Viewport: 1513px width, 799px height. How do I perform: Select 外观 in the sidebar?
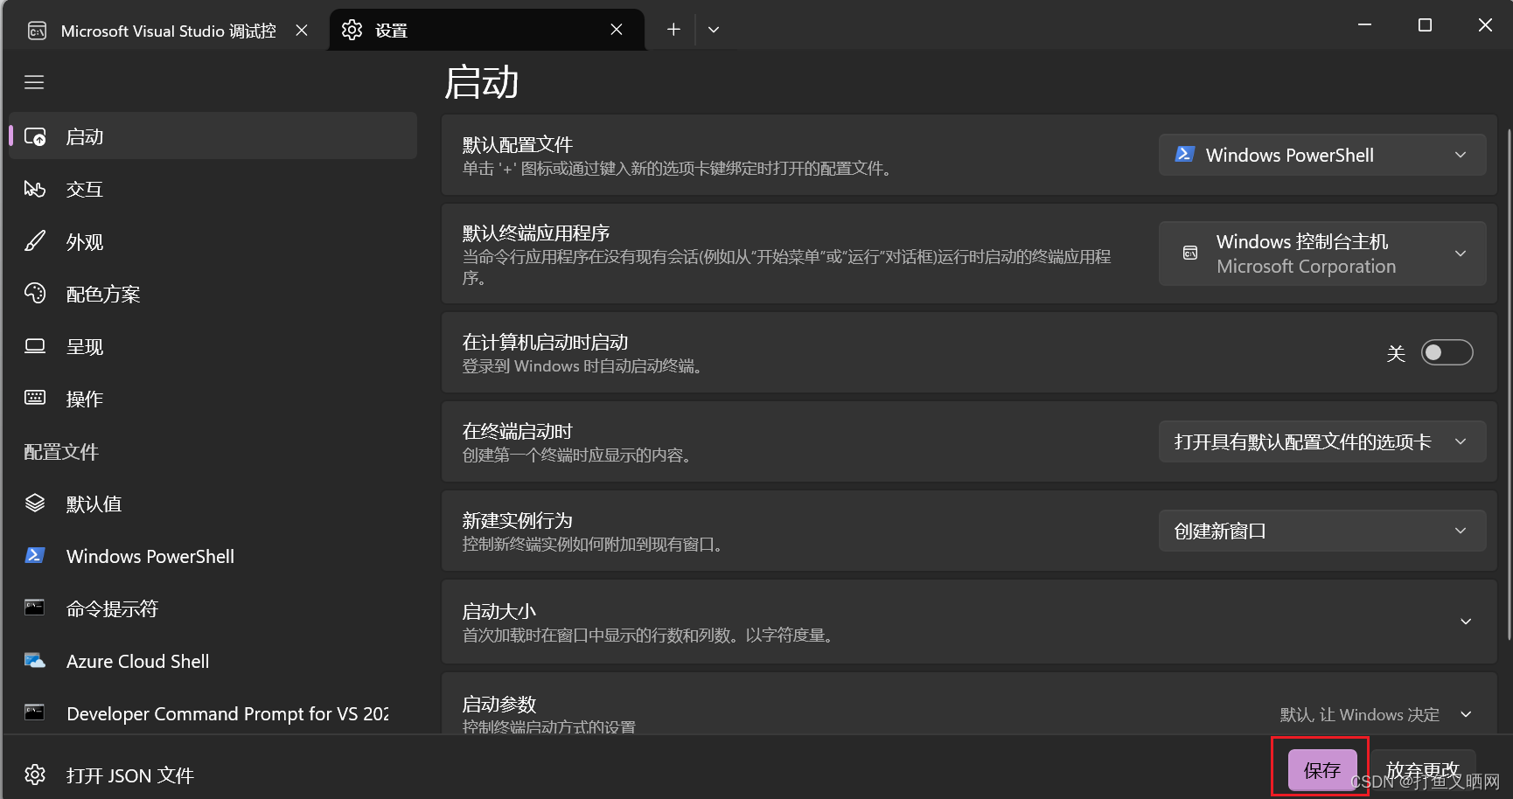(213, 241)
